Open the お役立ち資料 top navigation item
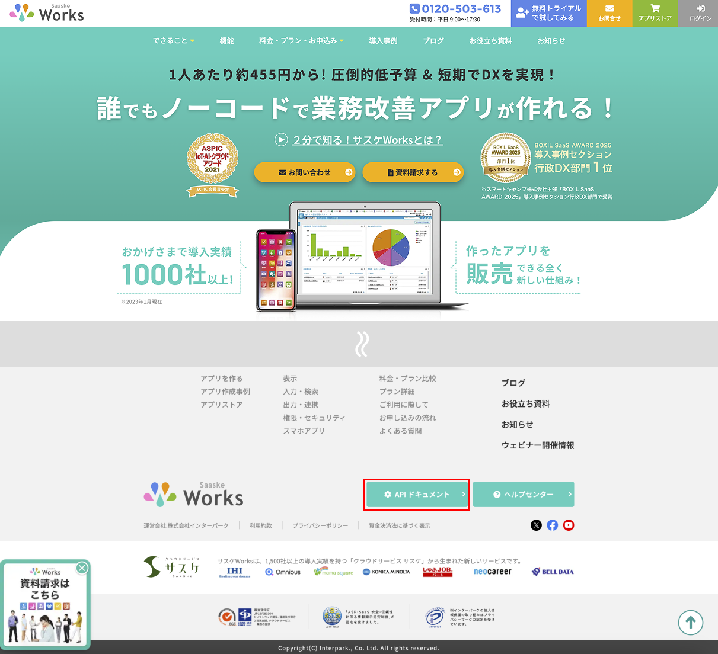This screenshot has height=654, width=718. [x=490, y=41]
